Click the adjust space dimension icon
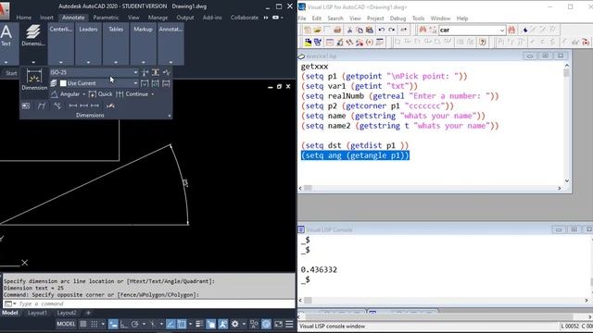 coord(156,72)
